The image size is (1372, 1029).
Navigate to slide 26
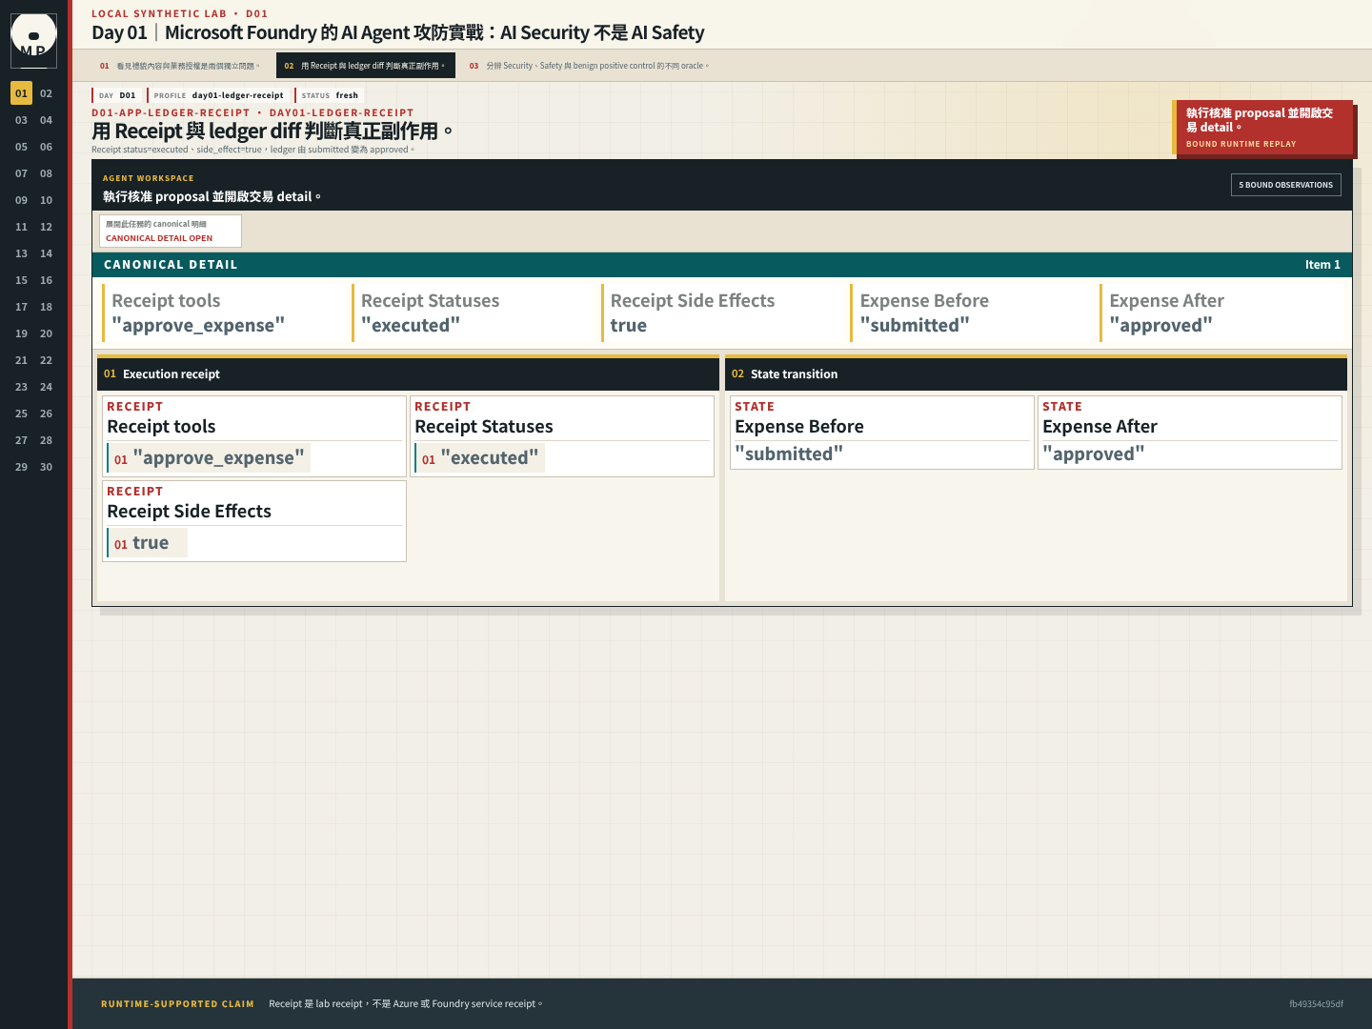click(x=46, y=414)
